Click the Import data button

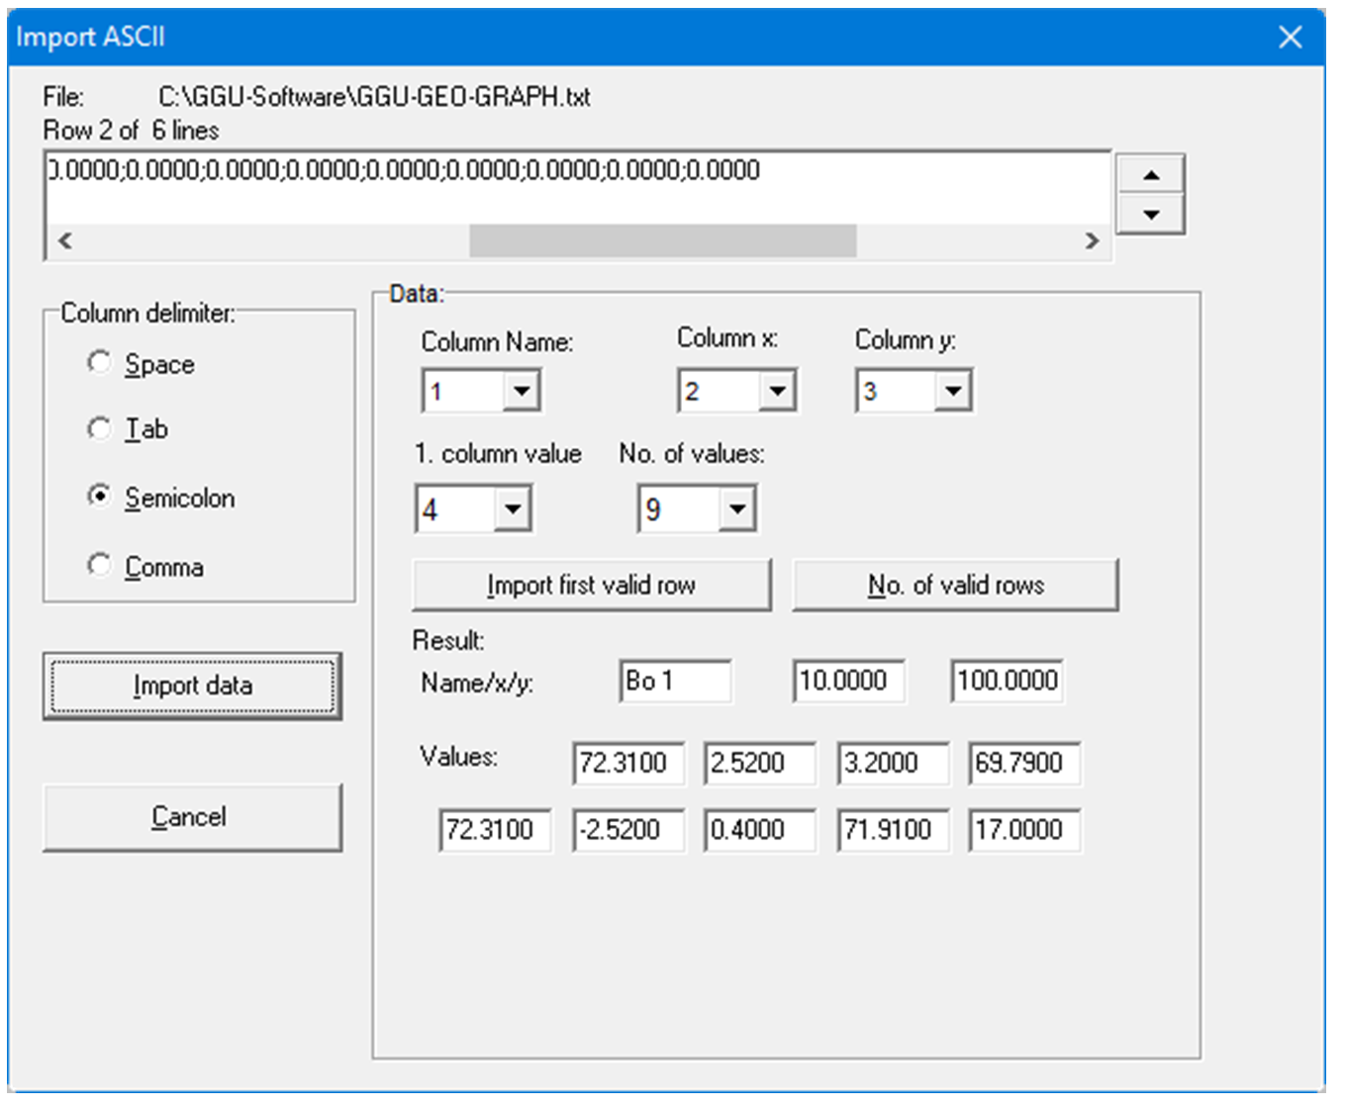(x=192, y=685)
